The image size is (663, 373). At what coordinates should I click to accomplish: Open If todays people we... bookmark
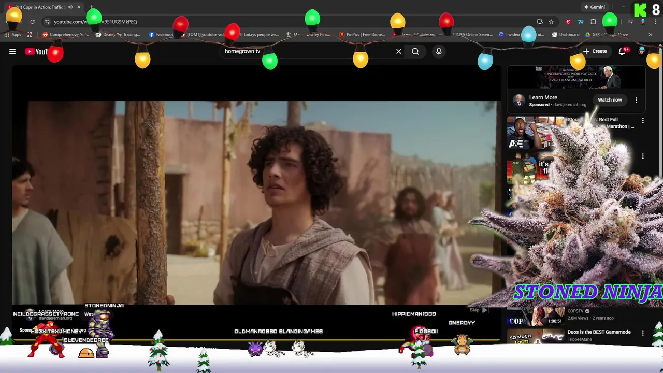(259, 35)
